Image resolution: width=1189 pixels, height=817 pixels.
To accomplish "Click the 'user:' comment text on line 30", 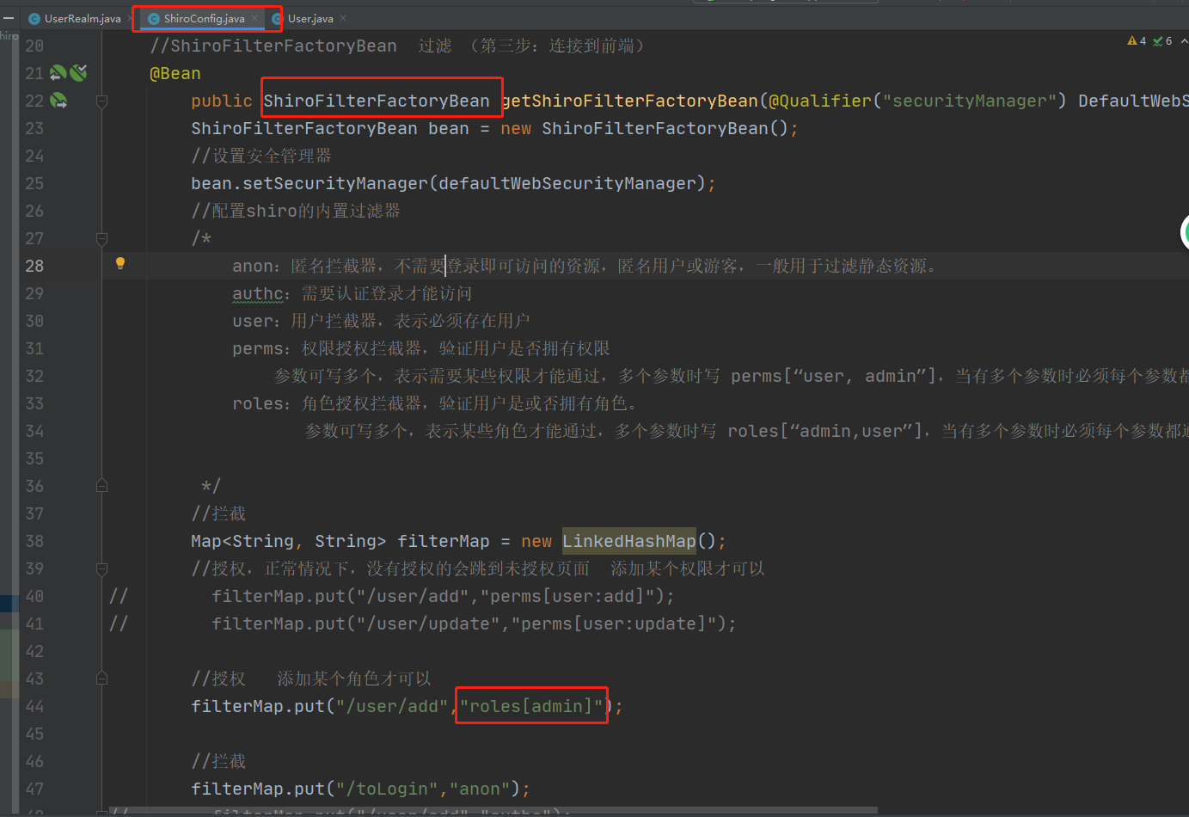I will (x=255, y=321).
